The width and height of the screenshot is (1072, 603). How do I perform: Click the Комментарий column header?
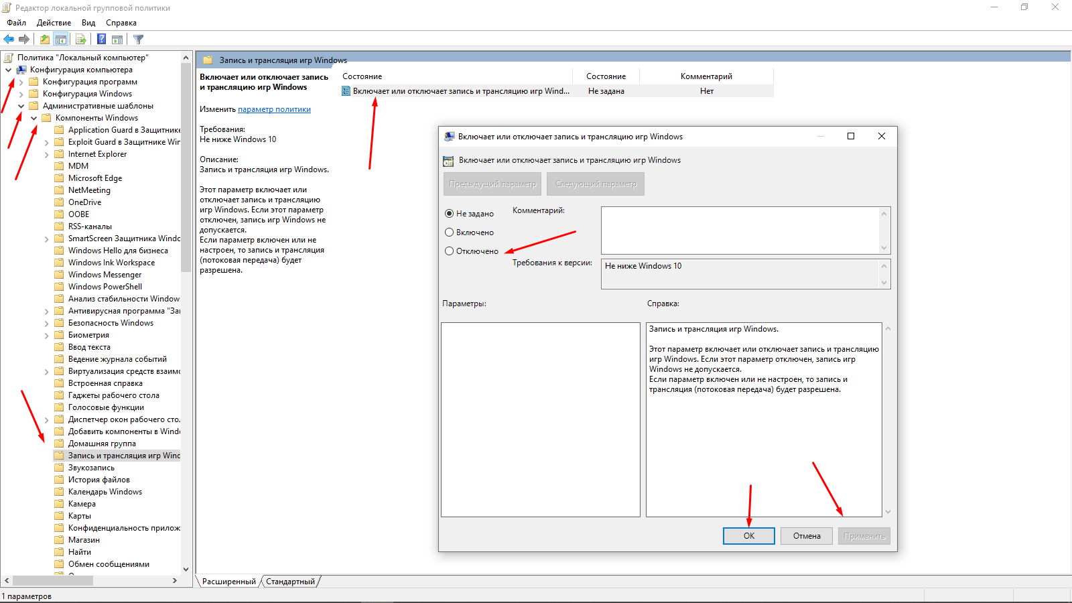click(706, 76)
